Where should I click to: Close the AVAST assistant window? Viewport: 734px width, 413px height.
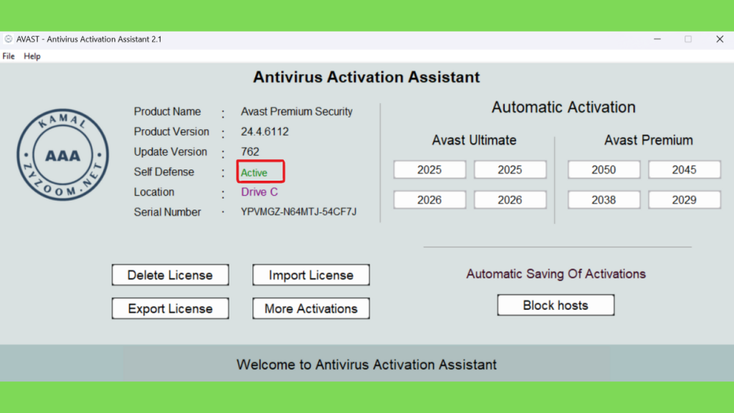[720, 39]
